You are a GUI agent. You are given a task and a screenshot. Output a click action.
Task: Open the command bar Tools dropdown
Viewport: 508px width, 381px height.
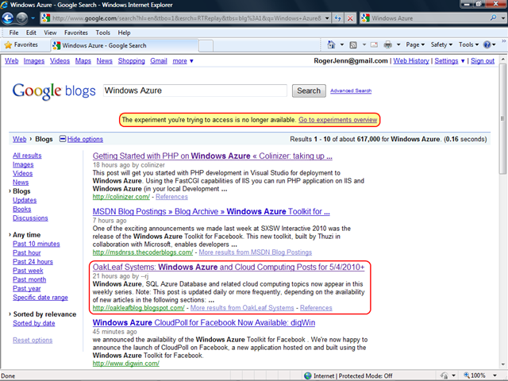click(468, 44)
